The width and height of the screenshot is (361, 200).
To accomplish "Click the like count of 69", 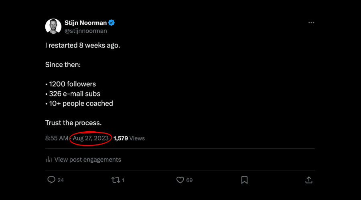I will 189,180.
